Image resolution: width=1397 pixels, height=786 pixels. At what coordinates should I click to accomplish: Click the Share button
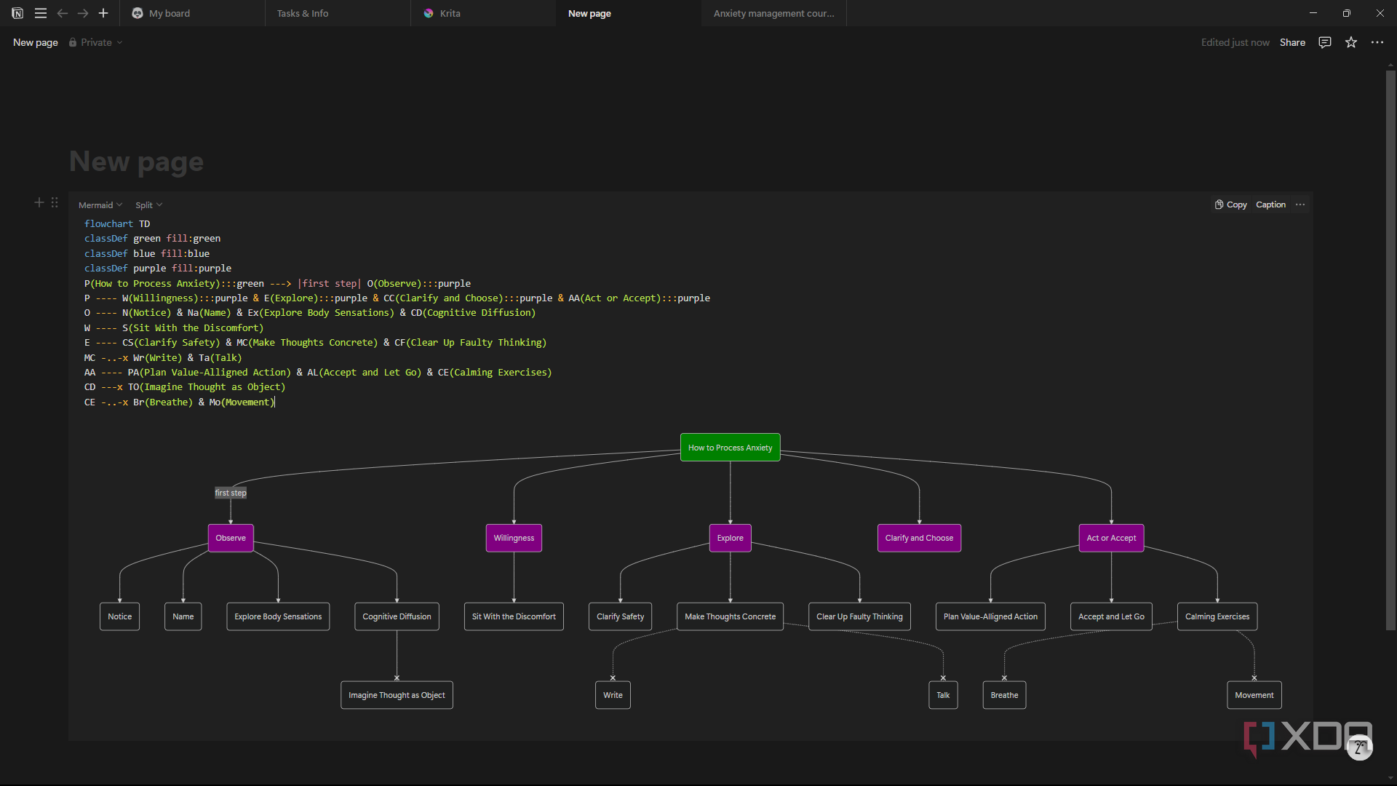pos(1292,42)
